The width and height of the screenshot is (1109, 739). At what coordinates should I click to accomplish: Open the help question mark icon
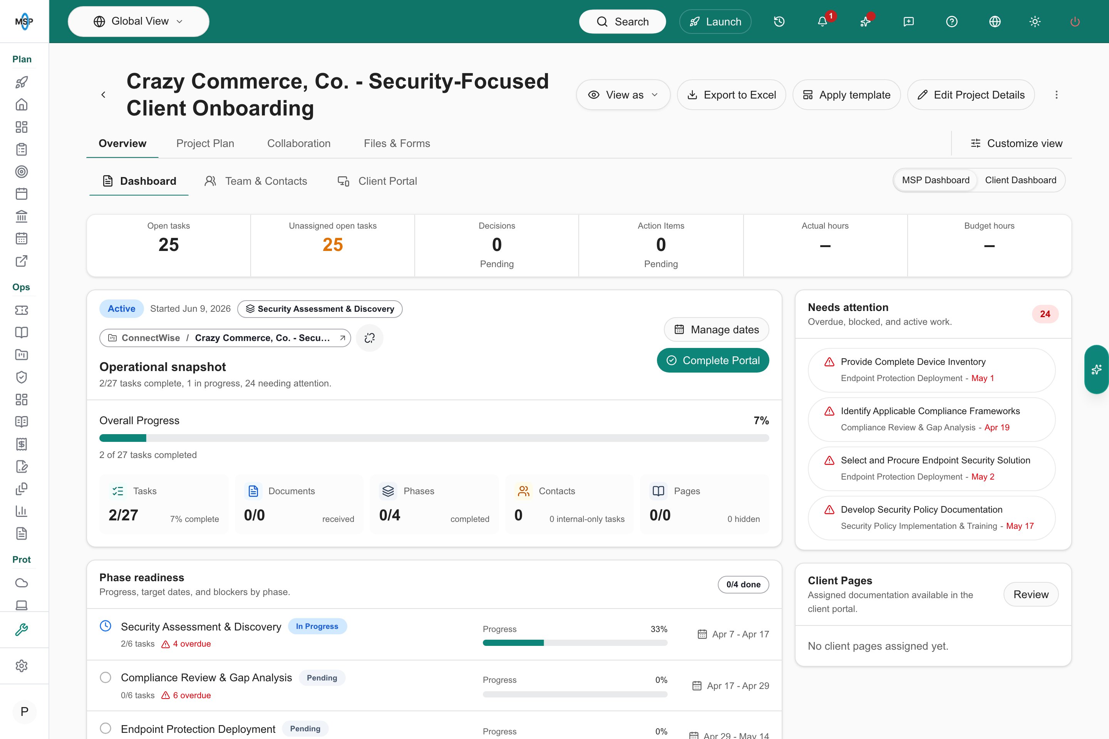coord(952,22)
